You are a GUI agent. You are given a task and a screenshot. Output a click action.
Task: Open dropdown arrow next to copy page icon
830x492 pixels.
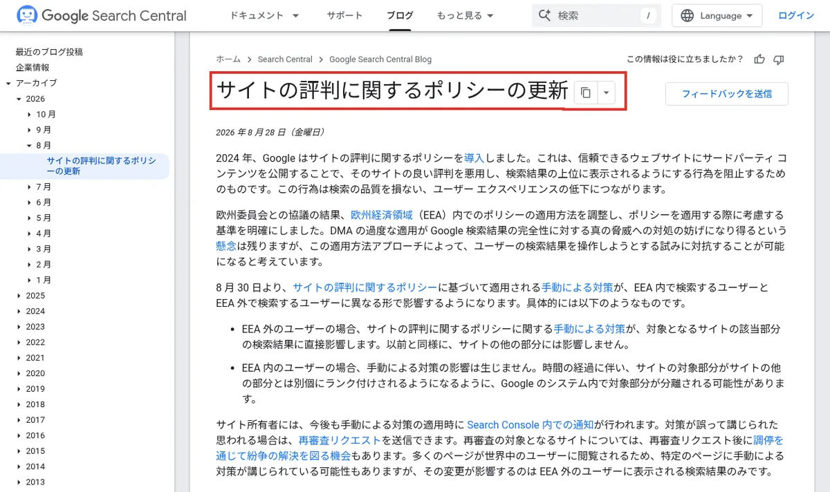[x=606, y=92]
